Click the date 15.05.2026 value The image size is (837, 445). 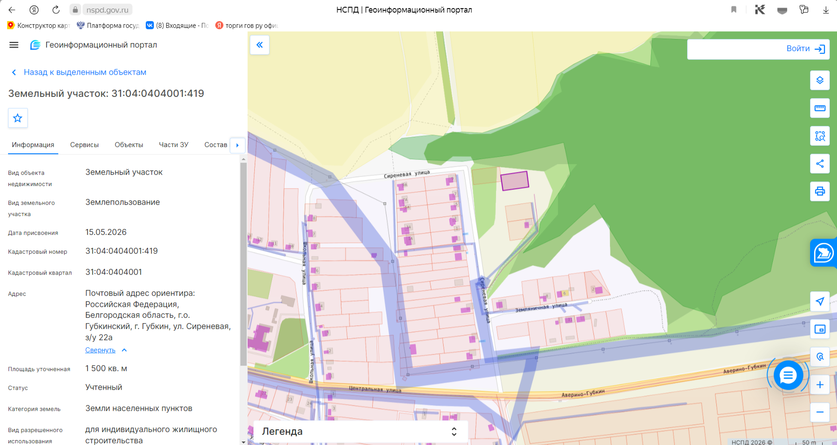[106, 232]
